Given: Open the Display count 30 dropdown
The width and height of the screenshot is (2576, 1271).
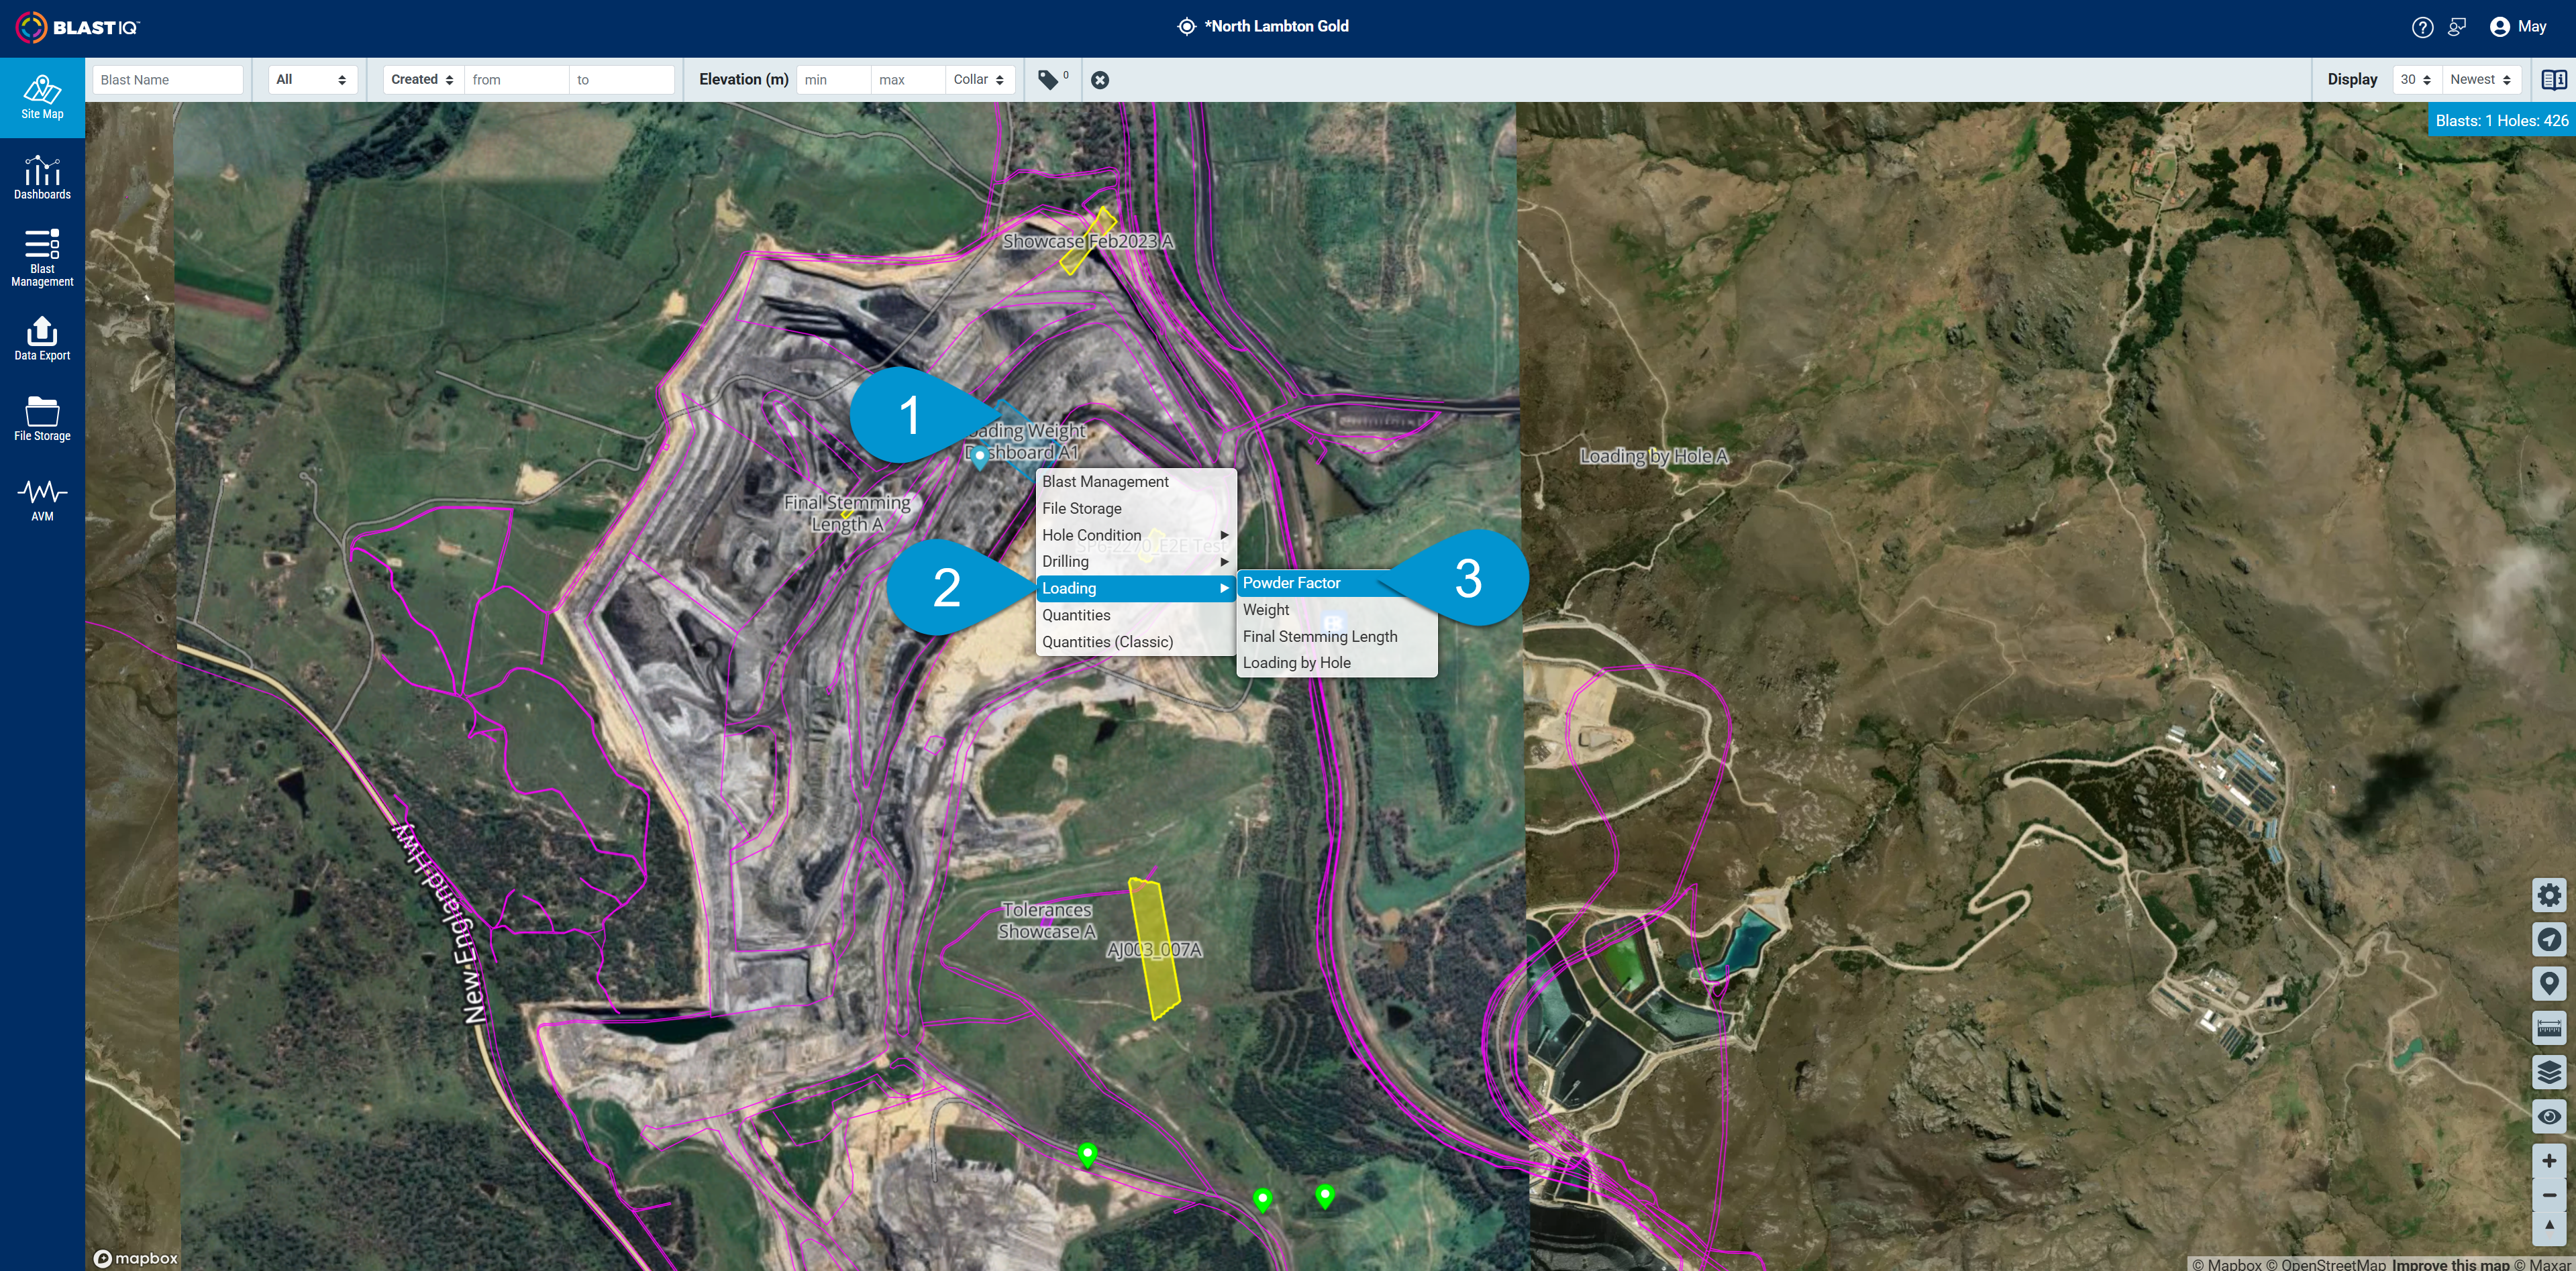Looking at the screenshot, I should (x=2416, y=80).
